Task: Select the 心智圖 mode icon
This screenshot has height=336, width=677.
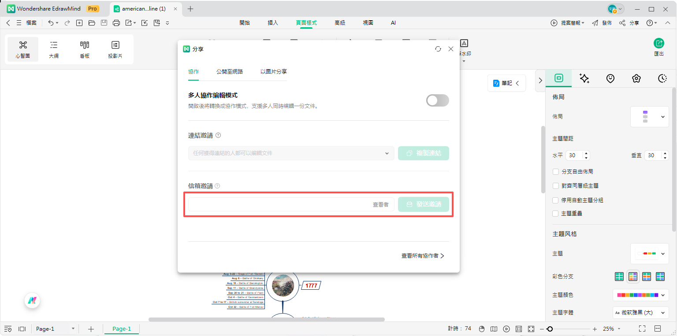Action: 22,49
